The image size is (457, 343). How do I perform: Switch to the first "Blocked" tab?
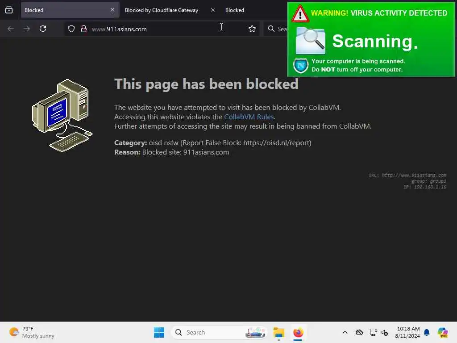tap(70, 10)
